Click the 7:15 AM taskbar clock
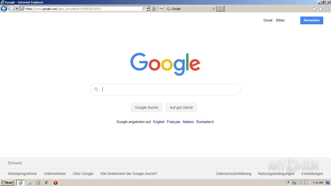The image size is (331, 186). click(318, 183)
